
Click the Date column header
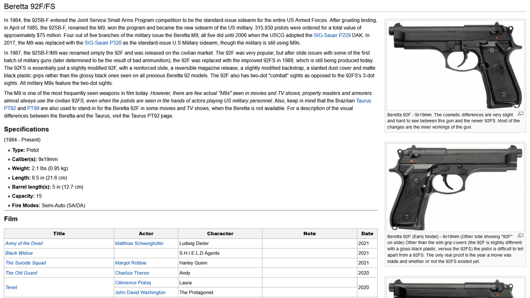pyautogui.click(x=367, y=234)
